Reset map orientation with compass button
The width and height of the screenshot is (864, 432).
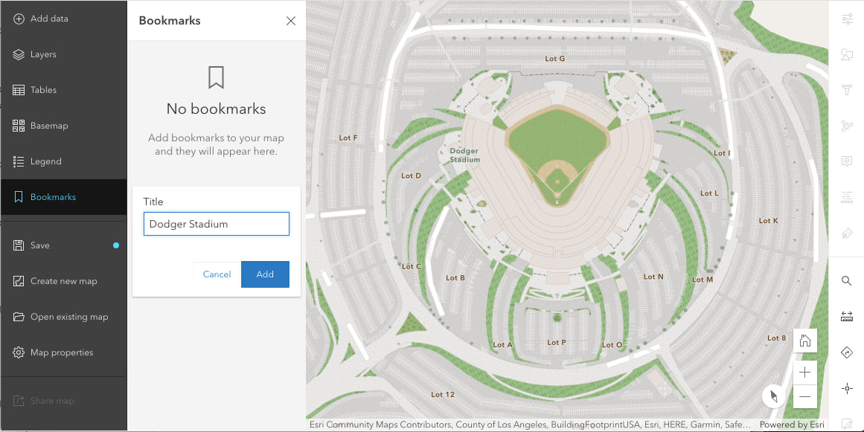(x=774, y=396)
